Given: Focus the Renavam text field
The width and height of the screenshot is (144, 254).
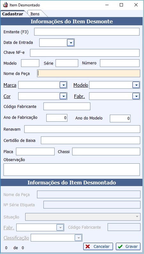Looking at the screenshot, I should click(x=82, y=129).
